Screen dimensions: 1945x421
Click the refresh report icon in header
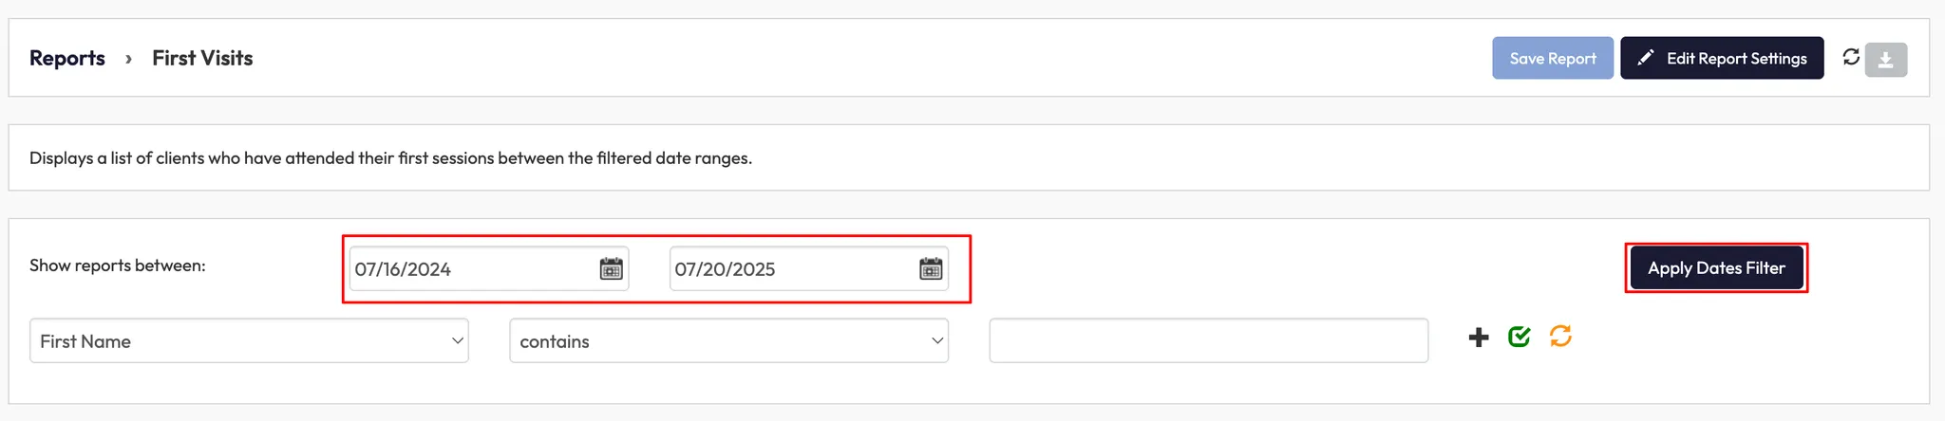[1850, 57]
